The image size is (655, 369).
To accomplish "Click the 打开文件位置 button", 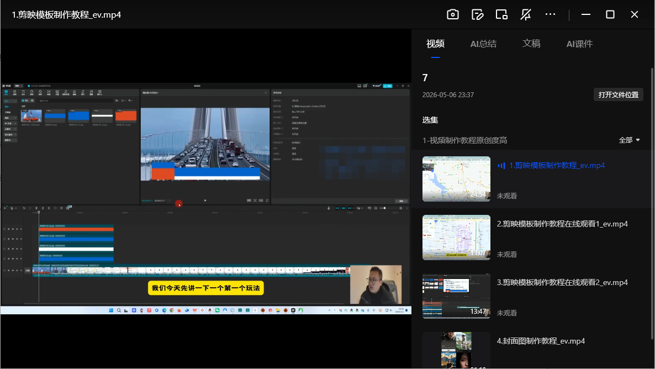I will (618, 95).
